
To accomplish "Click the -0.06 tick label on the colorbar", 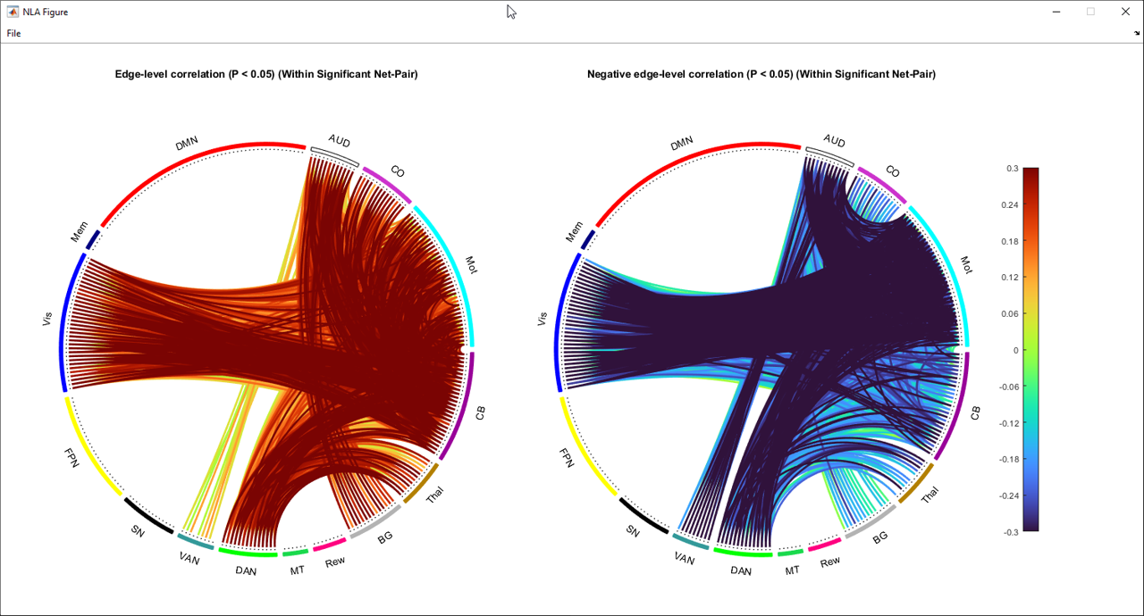I will (1008, 387).
